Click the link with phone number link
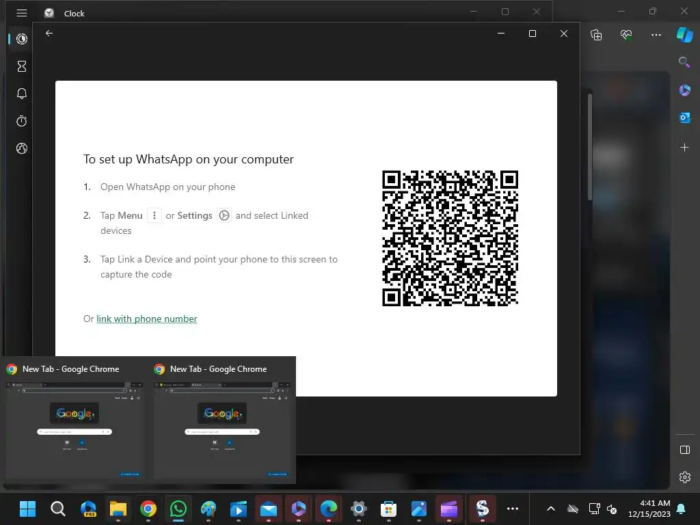700x525 pixels. [147, 319]
